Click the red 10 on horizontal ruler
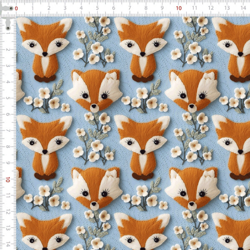Viewport: 250px width, 250px height. [x=179, y=8]
